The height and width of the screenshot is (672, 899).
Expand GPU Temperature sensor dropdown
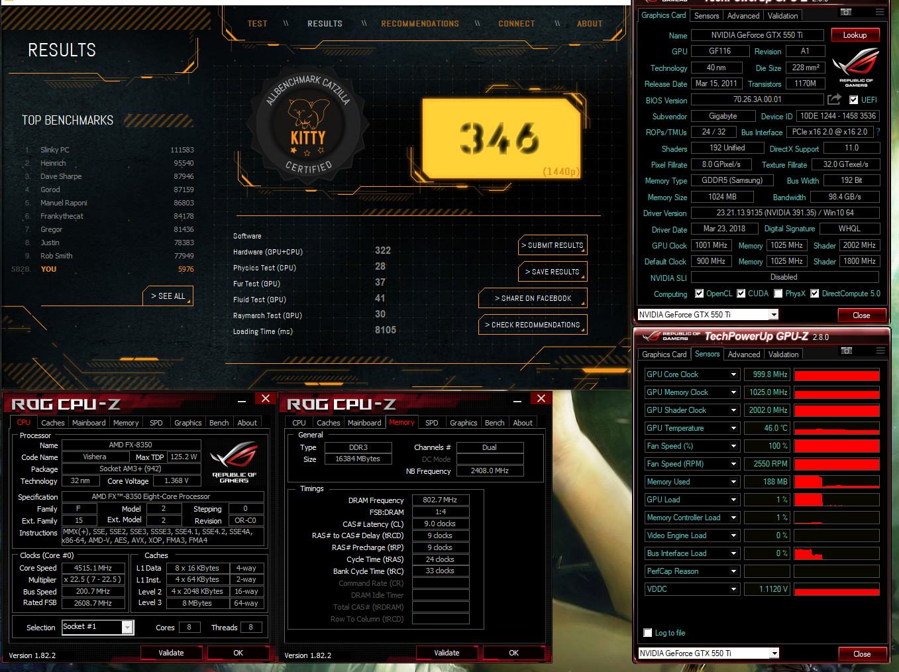(x=733, y=428)
